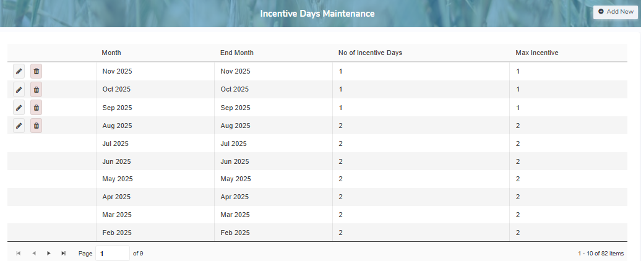Sort by Max Incentive column header
641x261 pixels.
click(x=536, y=53)
